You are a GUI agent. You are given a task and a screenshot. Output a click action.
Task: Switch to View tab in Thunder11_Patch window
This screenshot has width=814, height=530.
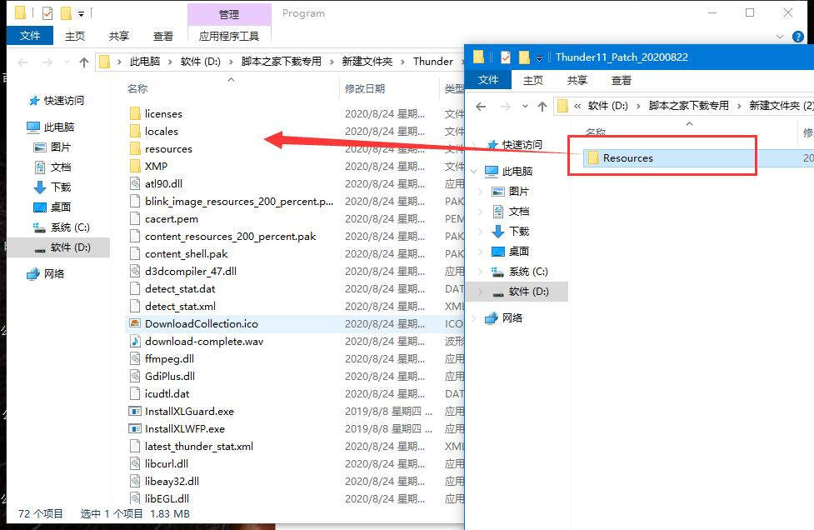point(622,81)
